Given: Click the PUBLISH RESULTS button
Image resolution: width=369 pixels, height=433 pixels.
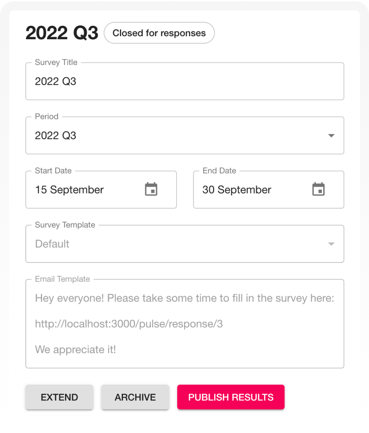Looking at the screenshot, I should coord(231,397).
